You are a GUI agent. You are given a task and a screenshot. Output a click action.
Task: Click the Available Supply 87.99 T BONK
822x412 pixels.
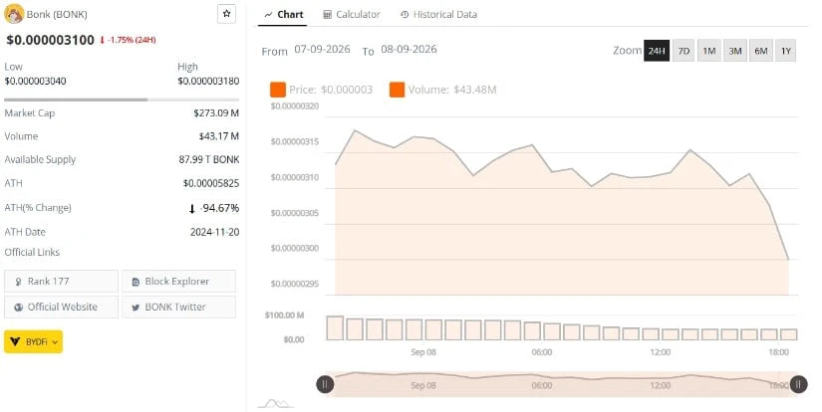(x=209, y=159)
